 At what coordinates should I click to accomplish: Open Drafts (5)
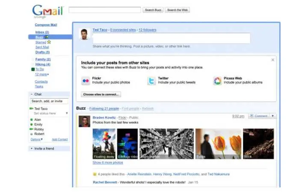point(42,52)
